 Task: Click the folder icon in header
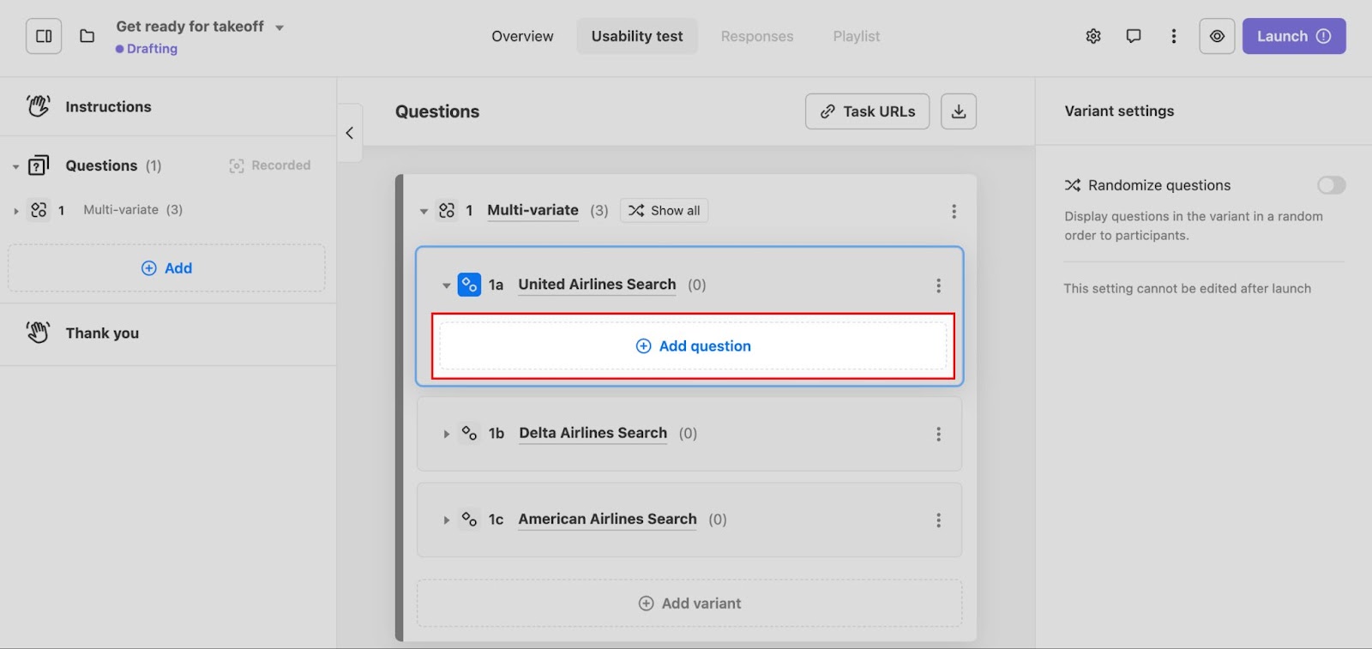[x=87, y=36]
